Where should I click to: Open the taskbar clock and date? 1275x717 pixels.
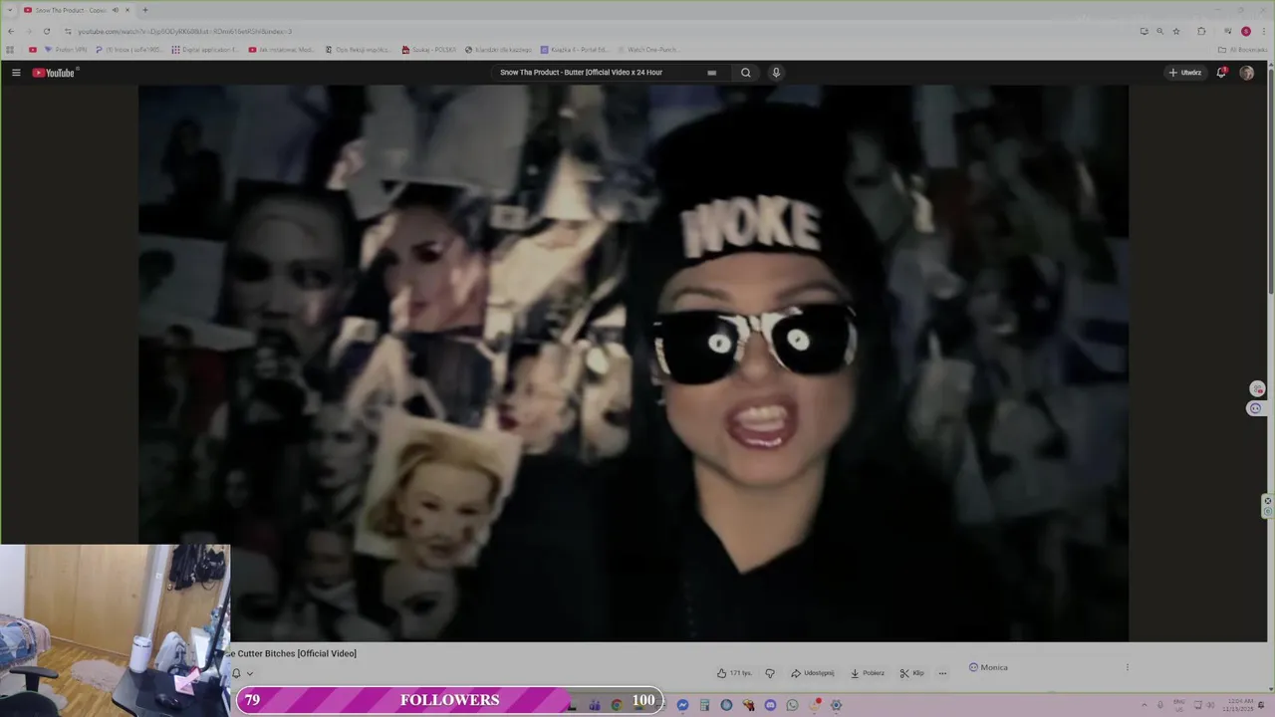pos(1239,705)
